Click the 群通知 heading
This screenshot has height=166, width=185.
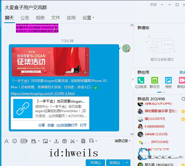pyautogui.click(x=143, y=28)
